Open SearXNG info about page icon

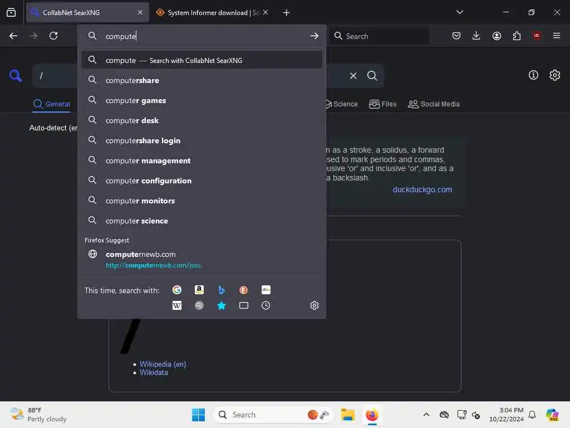533,75
